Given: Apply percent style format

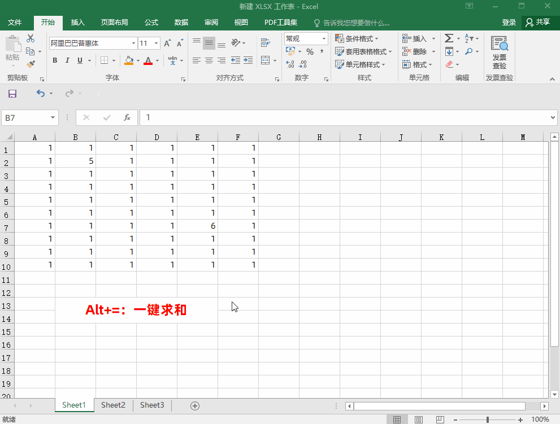Looking at the screenshot, I should [310, 52].
